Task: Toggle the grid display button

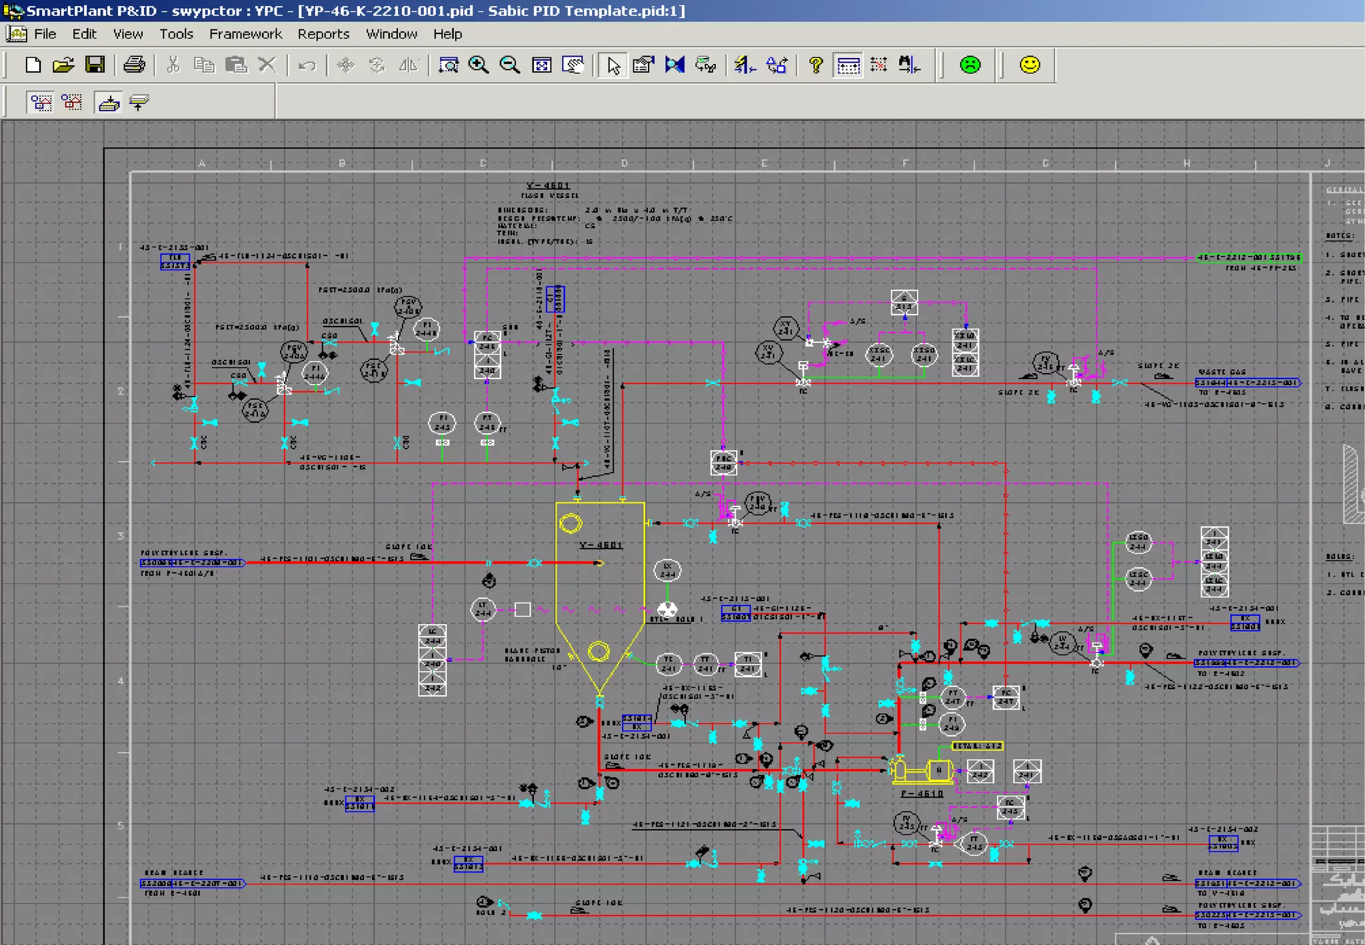Action: (x=848, y=65)
